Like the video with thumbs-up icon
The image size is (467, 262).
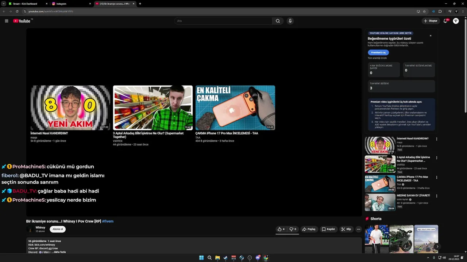tap(281, 229)
